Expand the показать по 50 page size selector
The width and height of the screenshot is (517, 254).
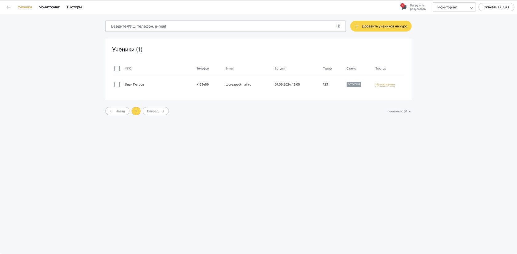[399, 111]
